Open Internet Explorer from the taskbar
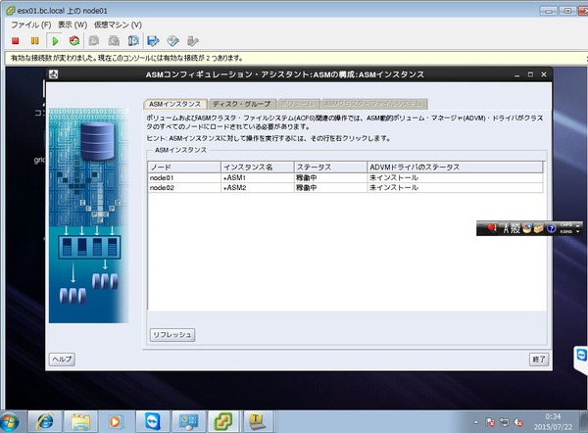Viewport: 588px width, 433px height. pyautogui.click(x=45, y=422)
